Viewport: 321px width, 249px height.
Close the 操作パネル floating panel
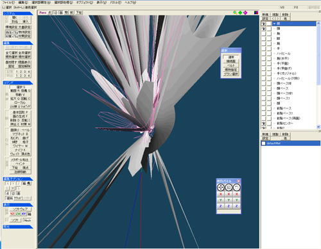click(239, 181)
